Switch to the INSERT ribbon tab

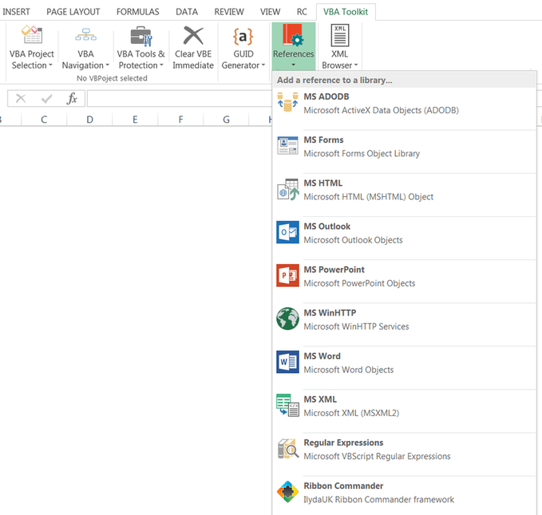click(16, 12)
